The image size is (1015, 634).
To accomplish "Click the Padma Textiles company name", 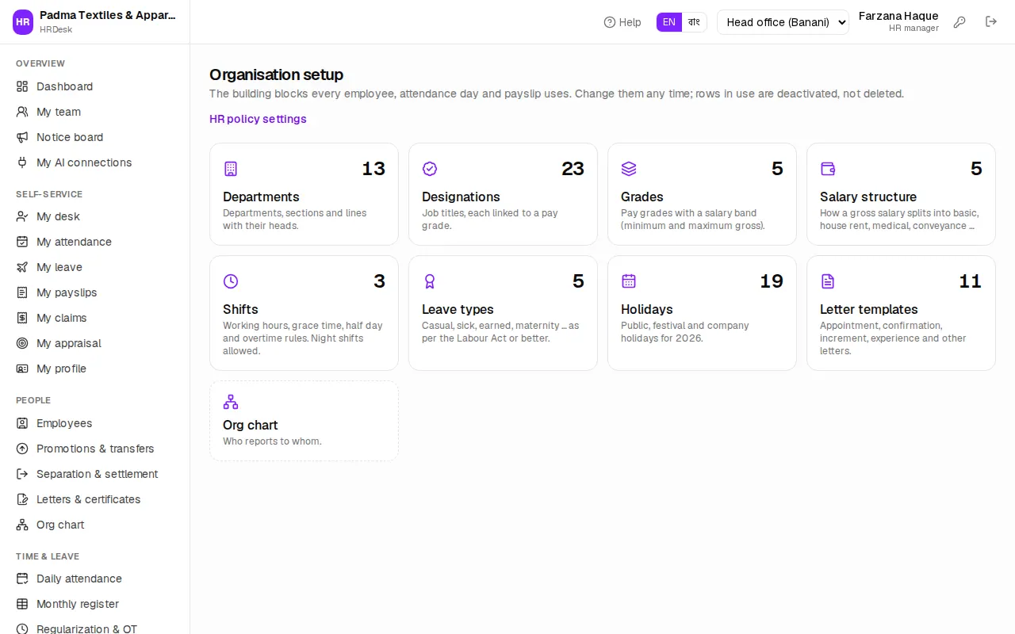I will (x=108, y=15).
